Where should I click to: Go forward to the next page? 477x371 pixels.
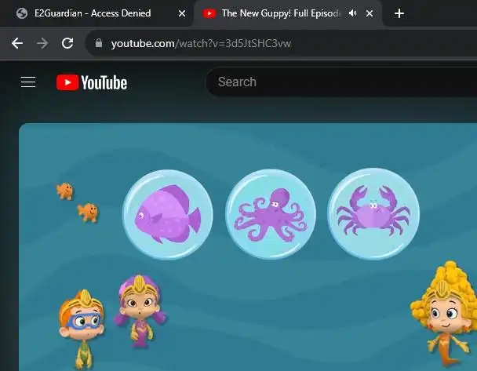pos(42,43)
